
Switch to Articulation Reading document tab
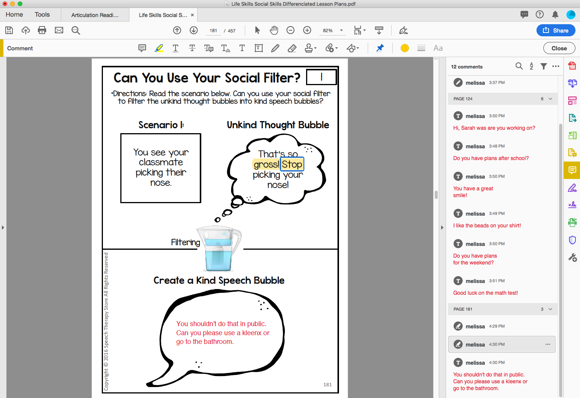click(x=95, y=15)
